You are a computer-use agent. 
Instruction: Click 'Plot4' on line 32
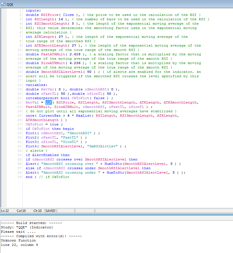pyautogui.click(x=31, y=146)
